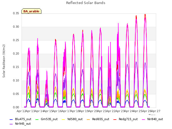172x129 pixels.
Task: Click the red Redg715_out color swatch
Action: point(115,119)
